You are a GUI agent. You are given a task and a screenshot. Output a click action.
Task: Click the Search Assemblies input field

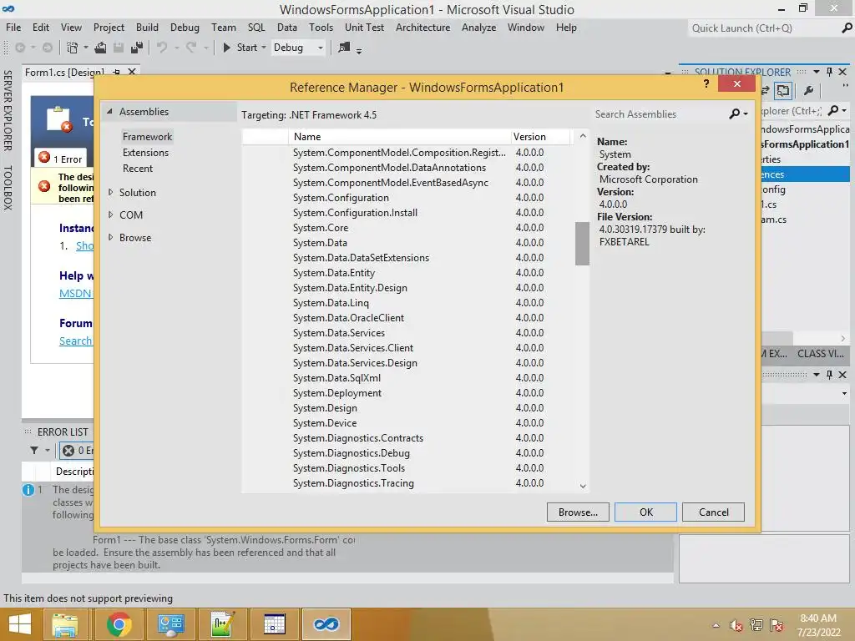pyautogui.click(x=660, y=114)
